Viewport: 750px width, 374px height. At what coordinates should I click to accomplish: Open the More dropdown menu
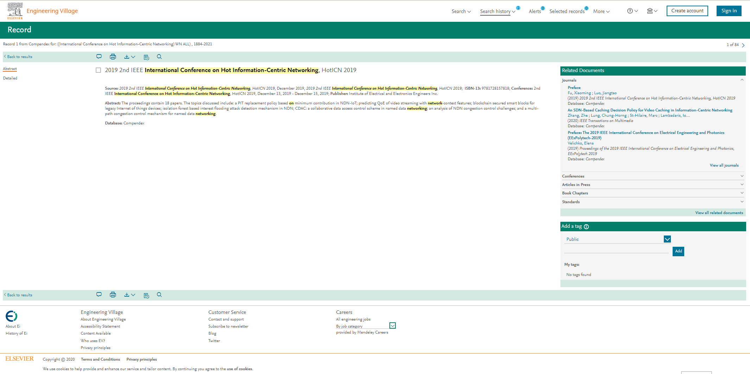601,11
